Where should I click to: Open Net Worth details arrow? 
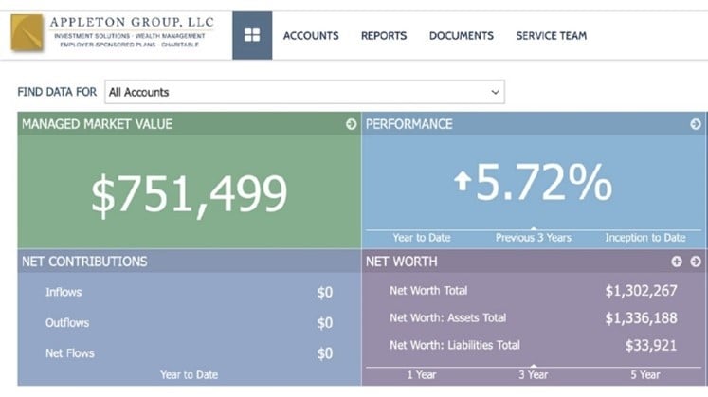pyautogui.click(x=695, y=262)
